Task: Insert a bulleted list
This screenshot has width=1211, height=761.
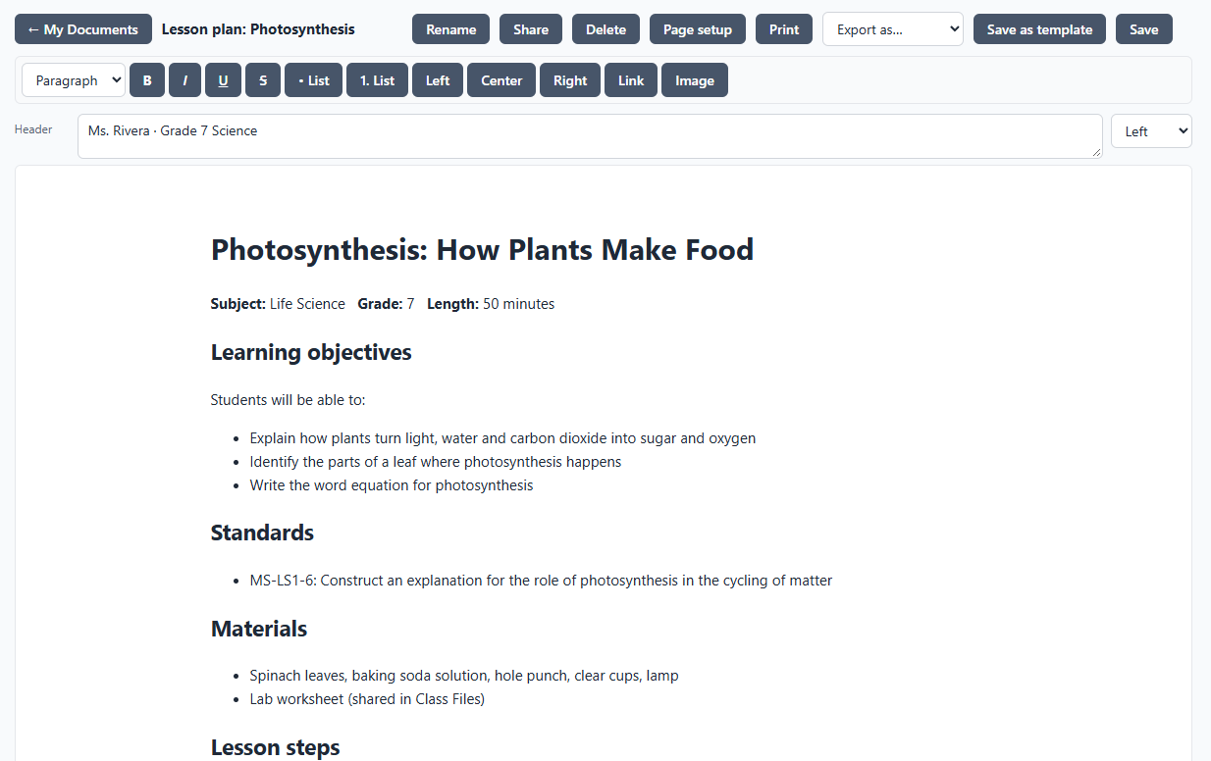Action: point(314,80)
